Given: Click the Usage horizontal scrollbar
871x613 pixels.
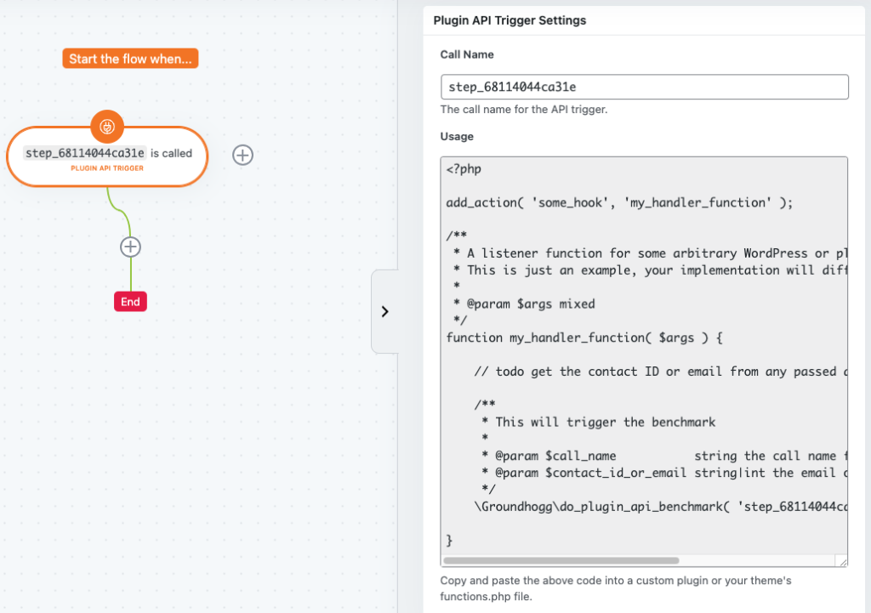Looking at the screenshot, I should tap(561, 561).
